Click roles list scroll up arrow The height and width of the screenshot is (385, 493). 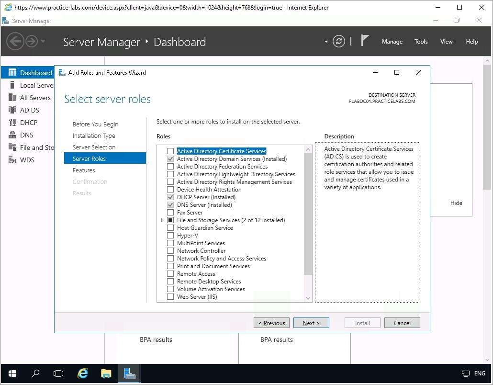tap(308, 149)
